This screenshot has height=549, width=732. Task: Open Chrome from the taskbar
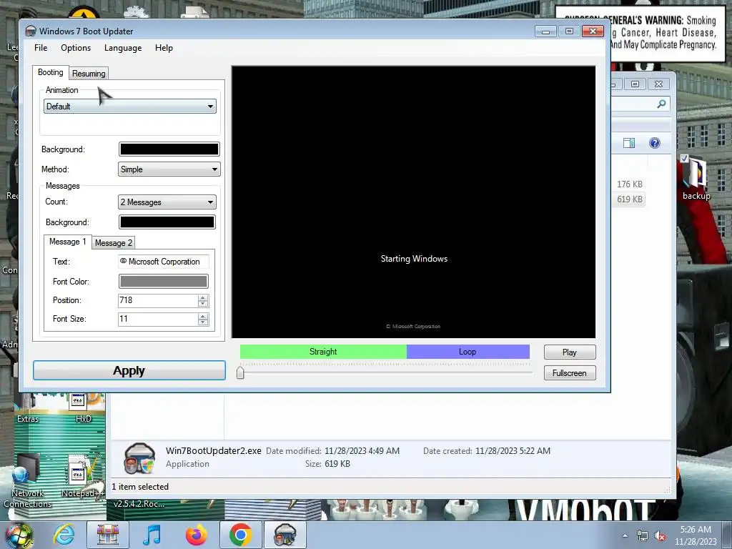240,535
